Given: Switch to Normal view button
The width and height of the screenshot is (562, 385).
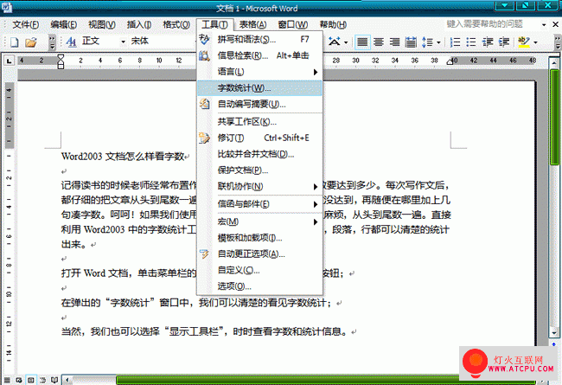Looking at the screenshot, I should pyautogui.click(x=7, y=380).
